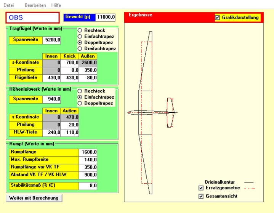
Task: Edit the Rumpflänge value 1600,0
Action: pos(88,152)
